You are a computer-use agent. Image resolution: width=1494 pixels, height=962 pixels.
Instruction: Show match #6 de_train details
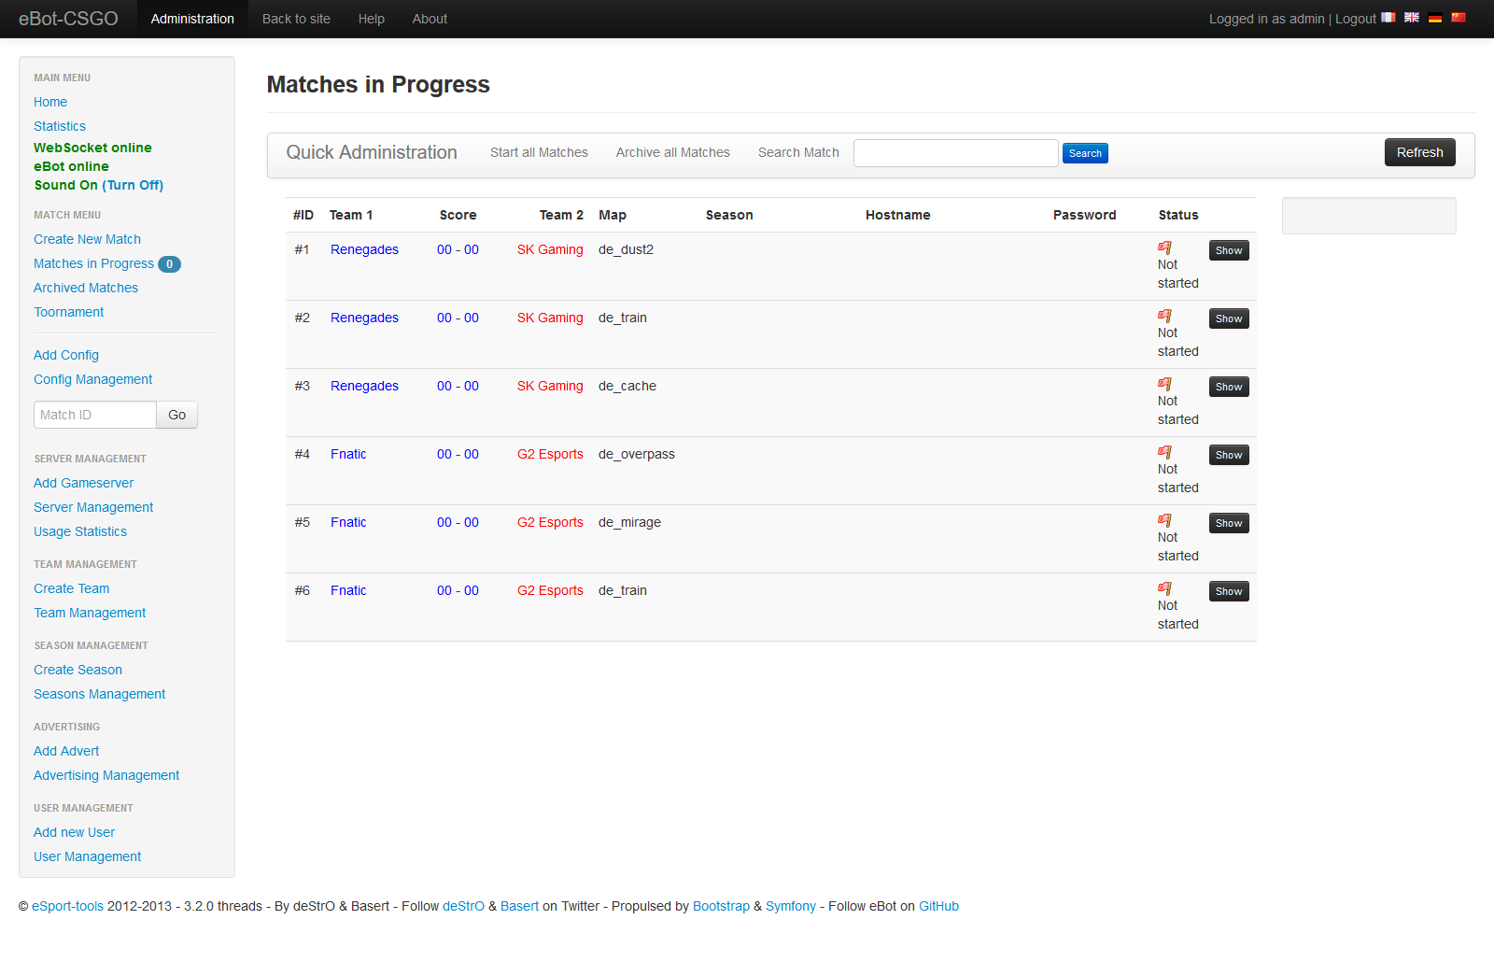[x=1229, y=591]
